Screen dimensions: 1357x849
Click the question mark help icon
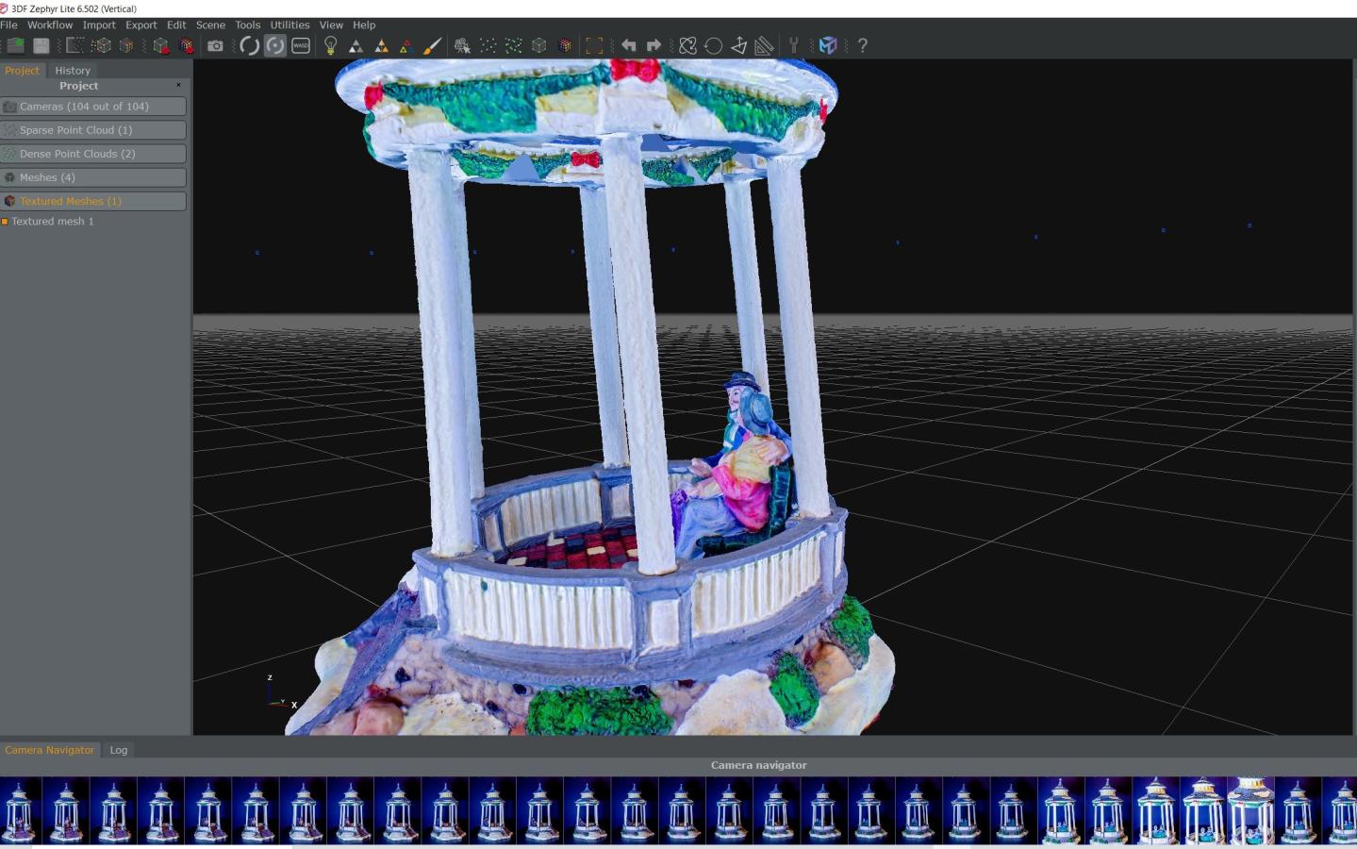click(x=862, y=45)
